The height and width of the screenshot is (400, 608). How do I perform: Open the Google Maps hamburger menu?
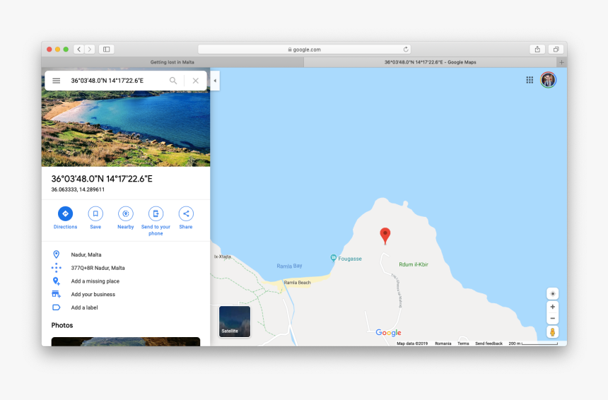pyautogui.click(x=57, y=81)
